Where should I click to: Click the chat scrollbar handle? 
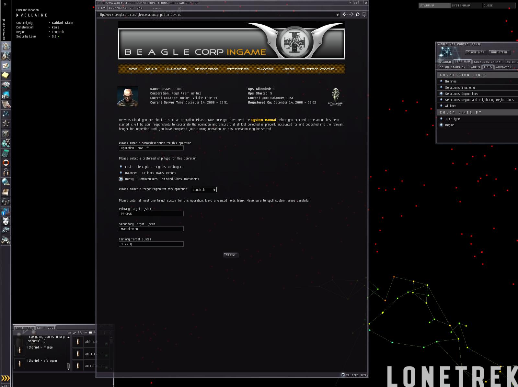pyautogui.click(x=68, y=366)
